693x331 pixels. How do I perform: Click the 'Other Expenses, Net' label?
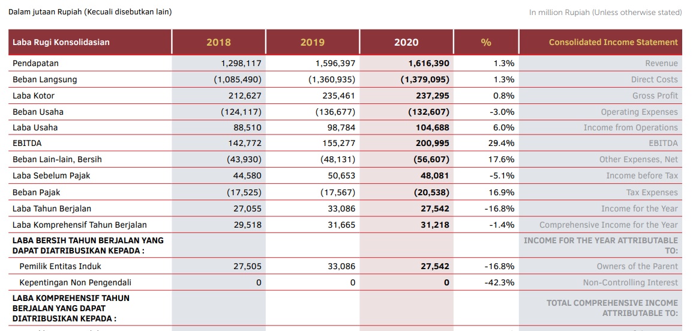[x=638, y=159]
